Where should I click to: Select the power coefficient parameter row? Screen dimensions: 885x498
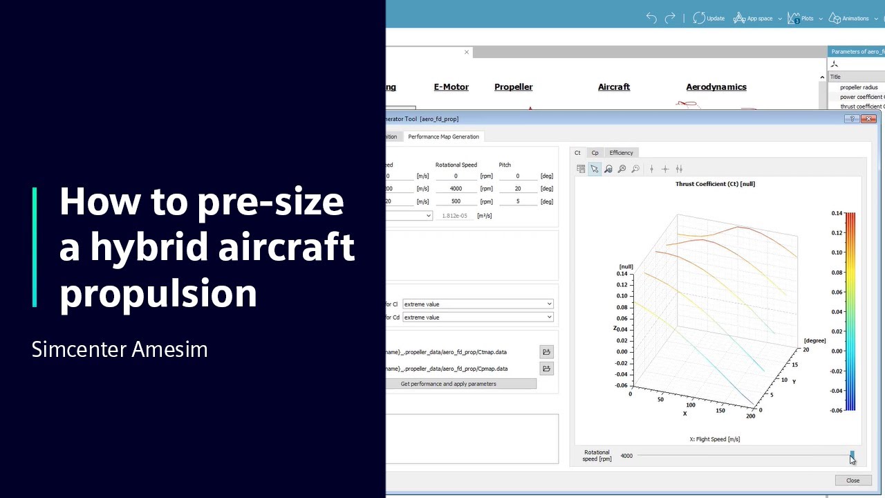point(857,97)
